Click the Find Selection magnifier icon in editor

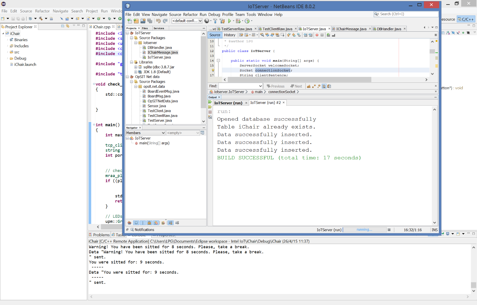coord(262,35)
